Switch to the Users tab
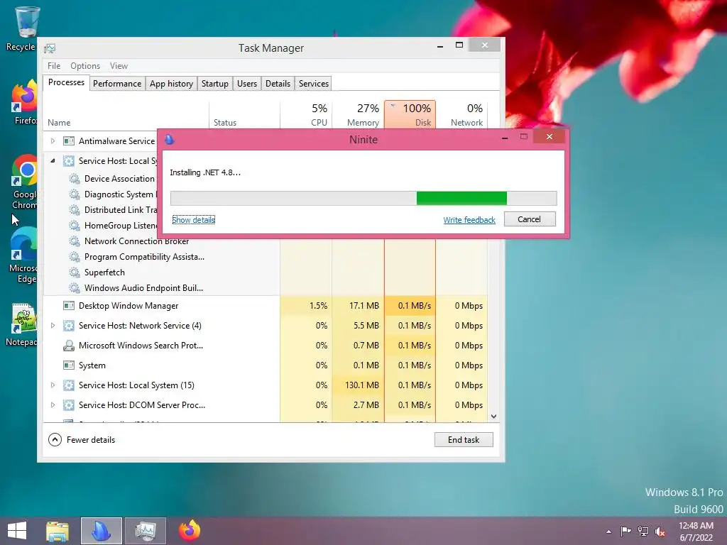The height and width of the screenshot is (545, 727). coord(246,84)
